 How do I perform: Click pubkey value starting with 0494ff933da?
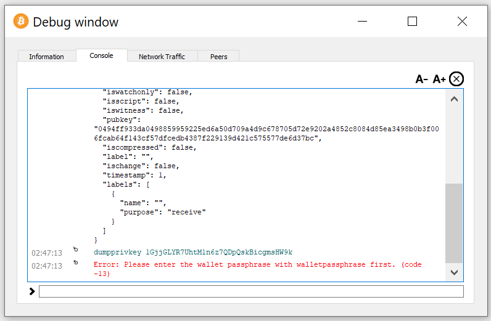pyautogui.click(x=266, y=129)
